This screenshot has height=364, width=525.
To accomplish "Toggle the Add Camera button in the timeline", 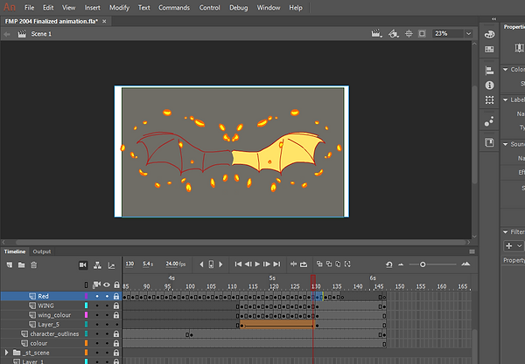I will (x=83, y=264).
